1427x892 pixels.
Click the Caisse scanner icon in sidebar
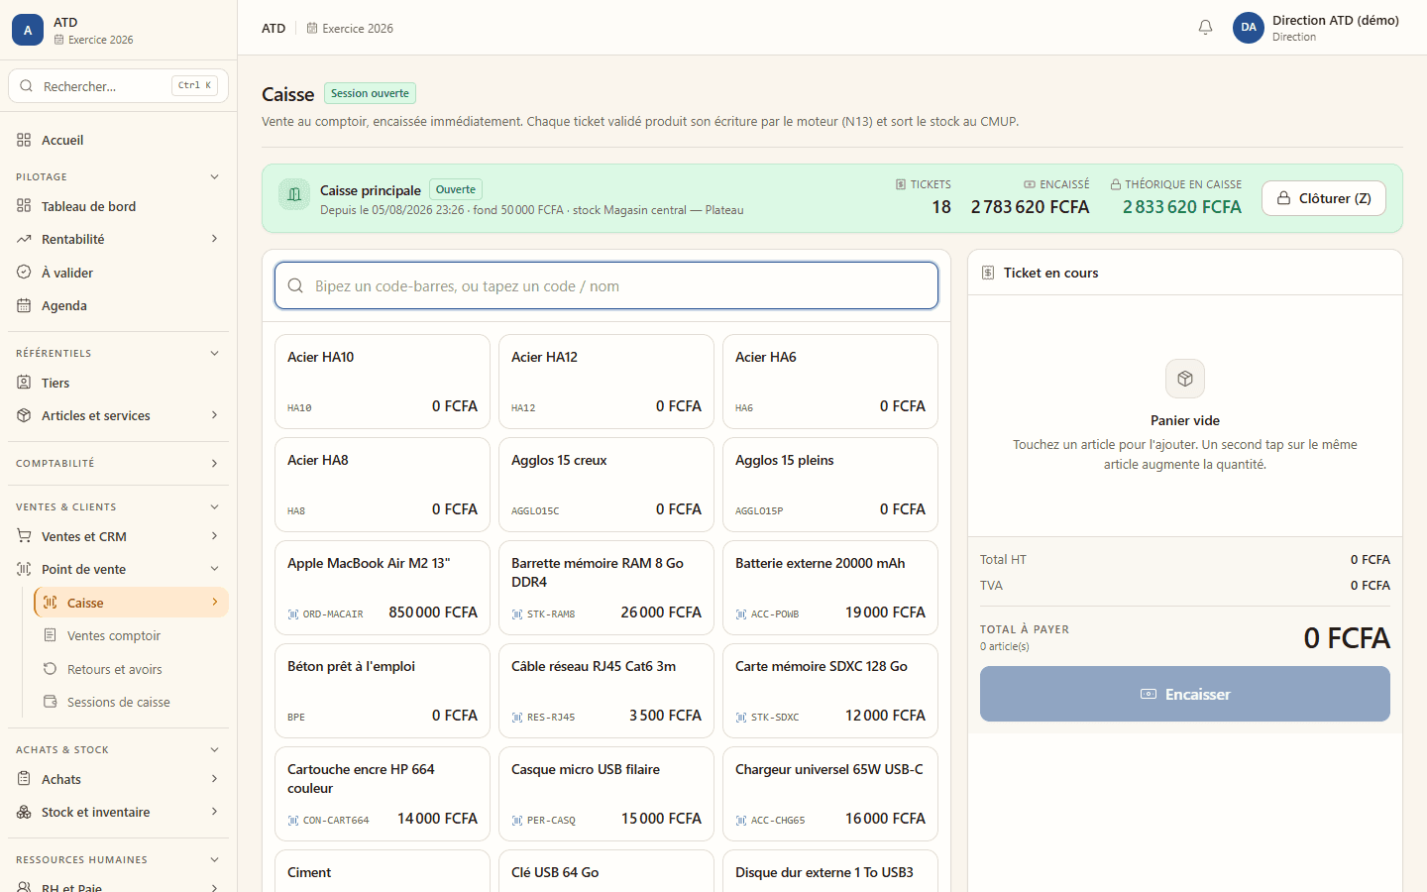pyautogui.click(x=50, y=603)
